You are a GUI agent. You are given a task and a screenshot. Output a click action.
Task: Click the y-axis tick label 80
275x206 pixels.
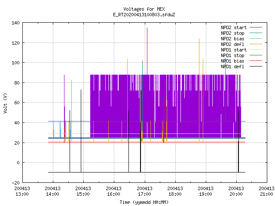click(17, 83)
